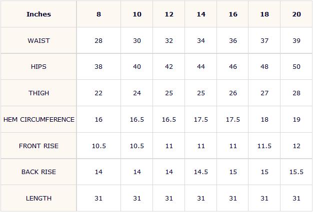Select the size 20 column header
The image size is (314, 213).
[296, 14]
